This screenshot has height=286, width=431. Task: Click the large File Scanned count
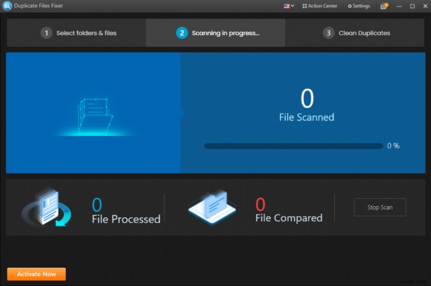307,98
